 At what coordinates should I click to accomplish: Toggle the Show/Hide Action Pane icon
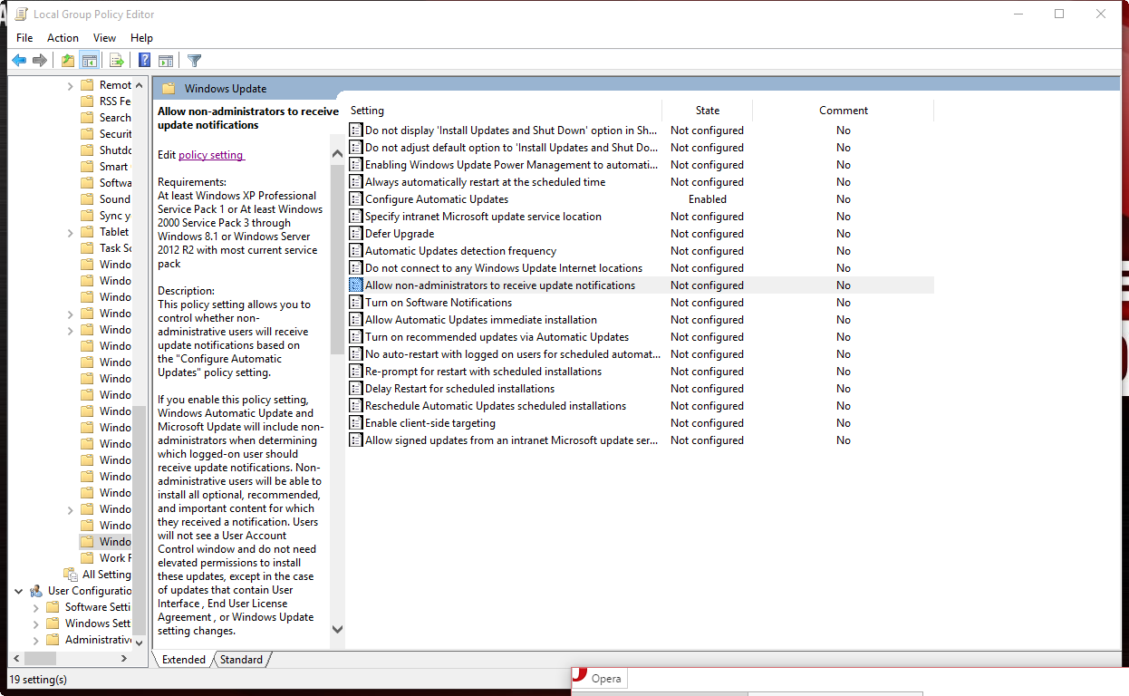tap(166, 61)
